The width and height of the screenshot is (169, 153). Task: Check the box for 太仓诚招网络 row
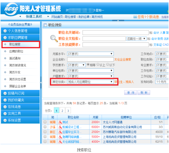click(45, 141)
